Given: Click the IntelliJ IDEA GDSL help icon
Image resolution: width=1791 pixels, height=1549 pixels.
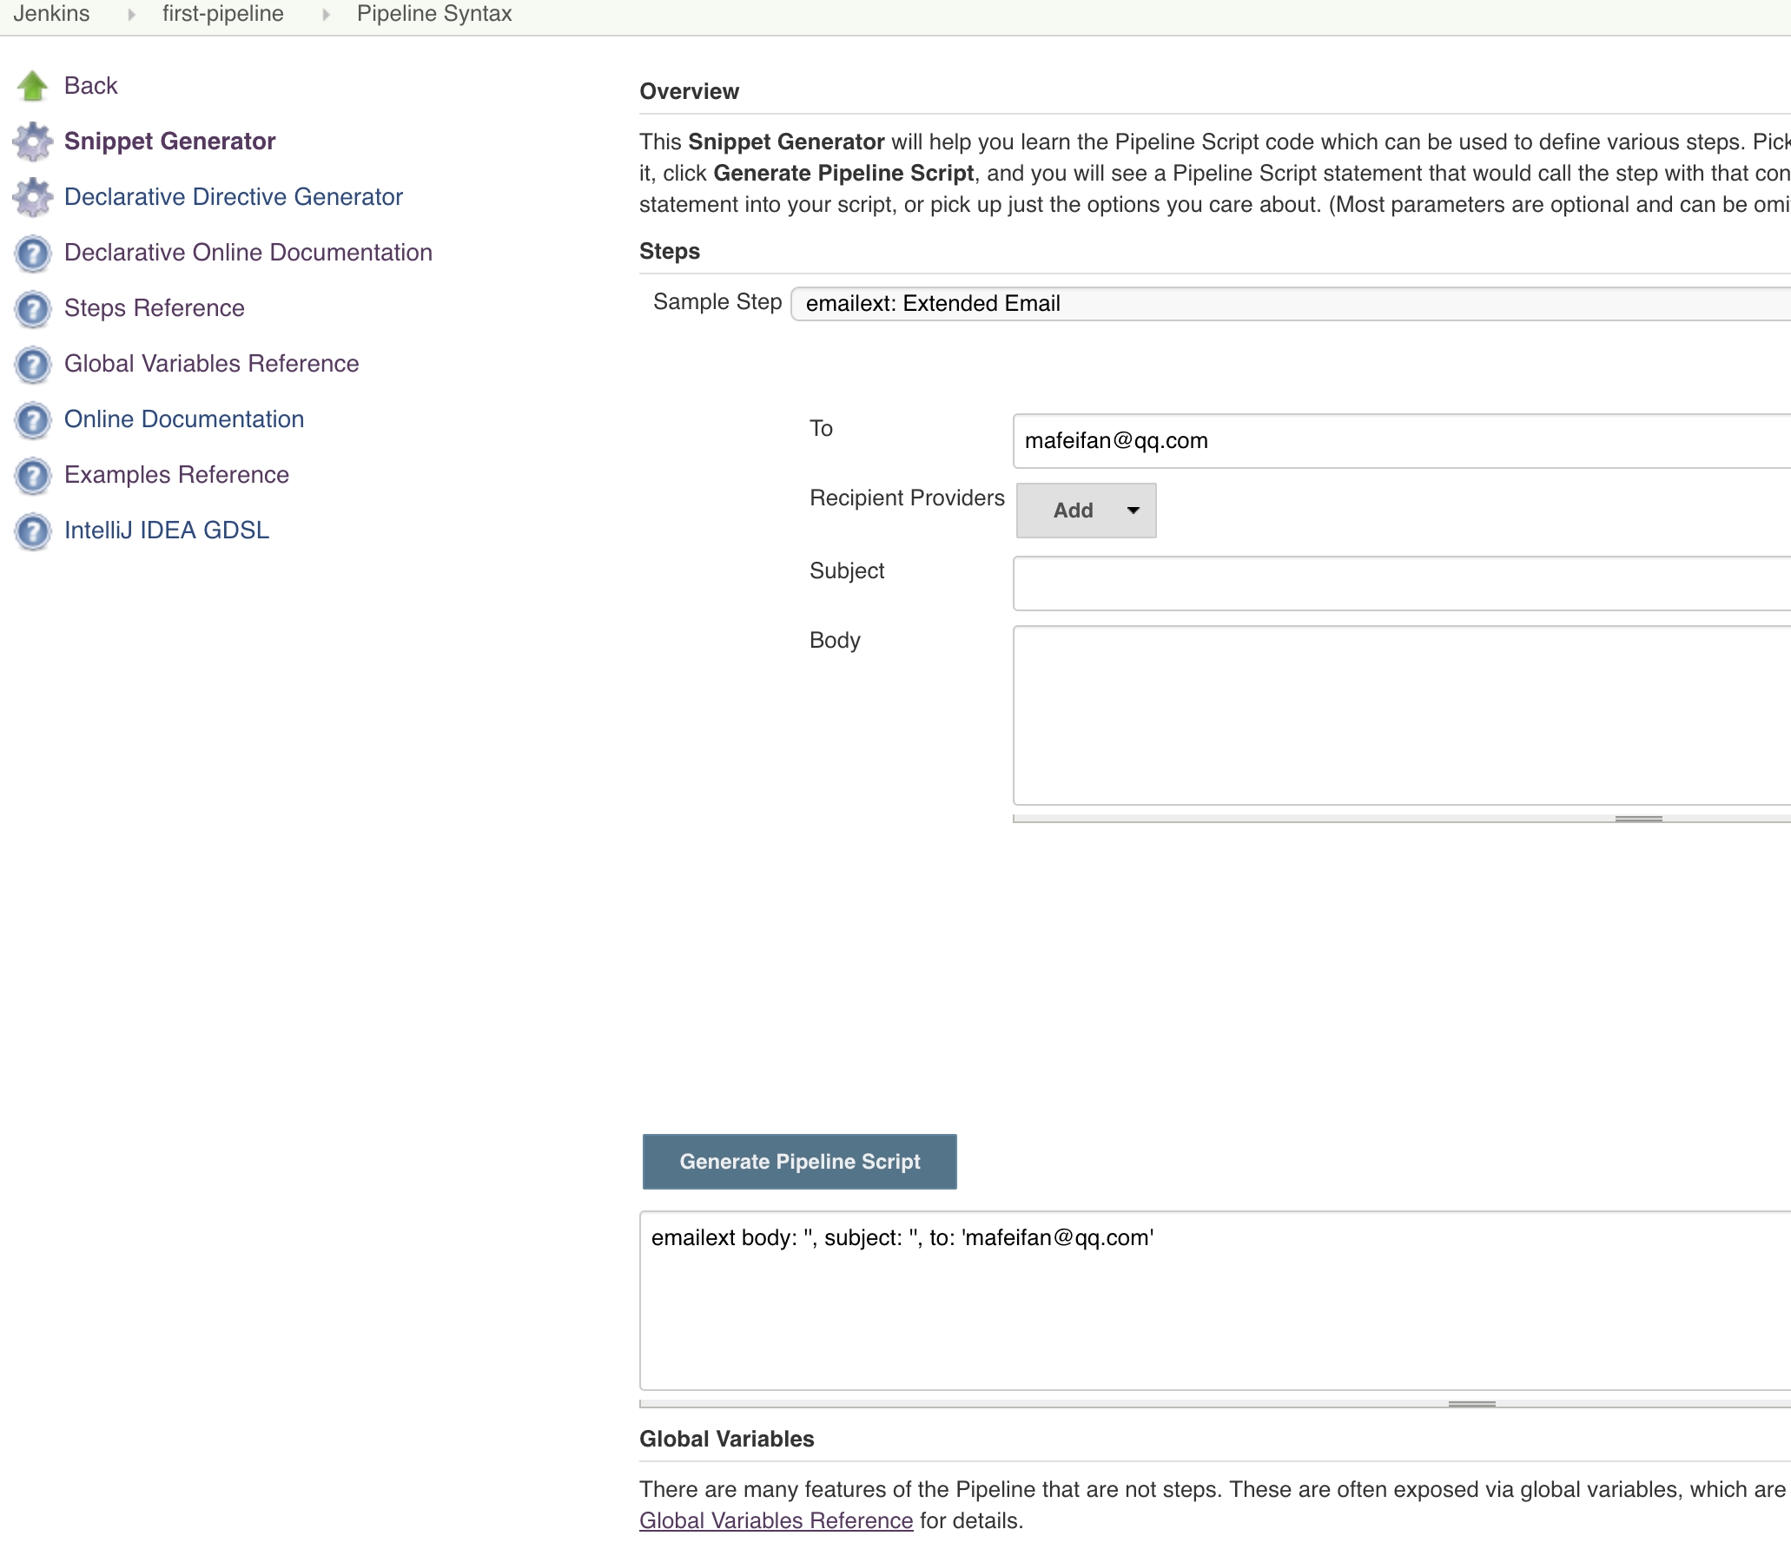Looking at the screenshot, I should point(33,531).
